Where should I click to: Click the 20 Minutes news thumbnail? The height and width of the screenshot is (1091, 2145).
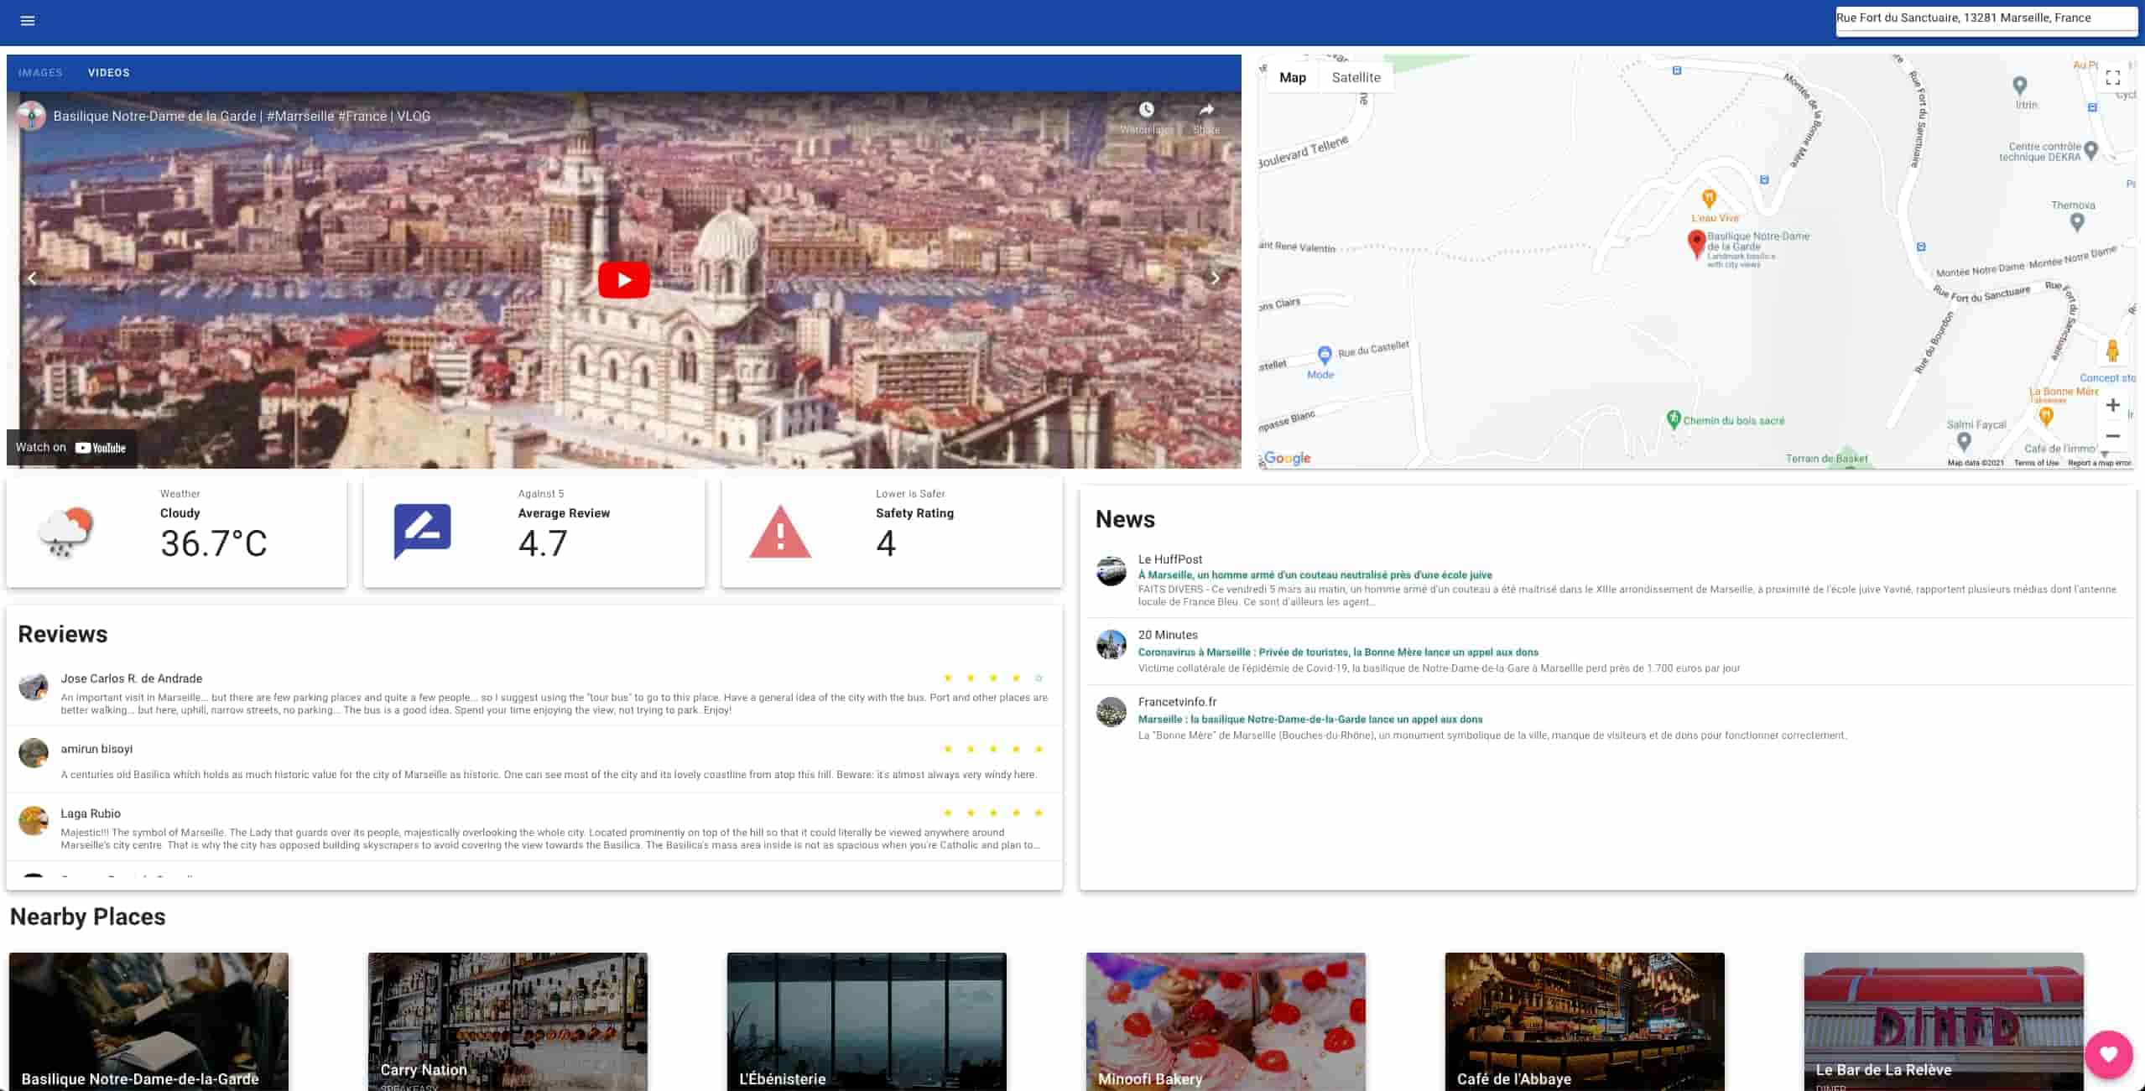tap(1111, 645)
